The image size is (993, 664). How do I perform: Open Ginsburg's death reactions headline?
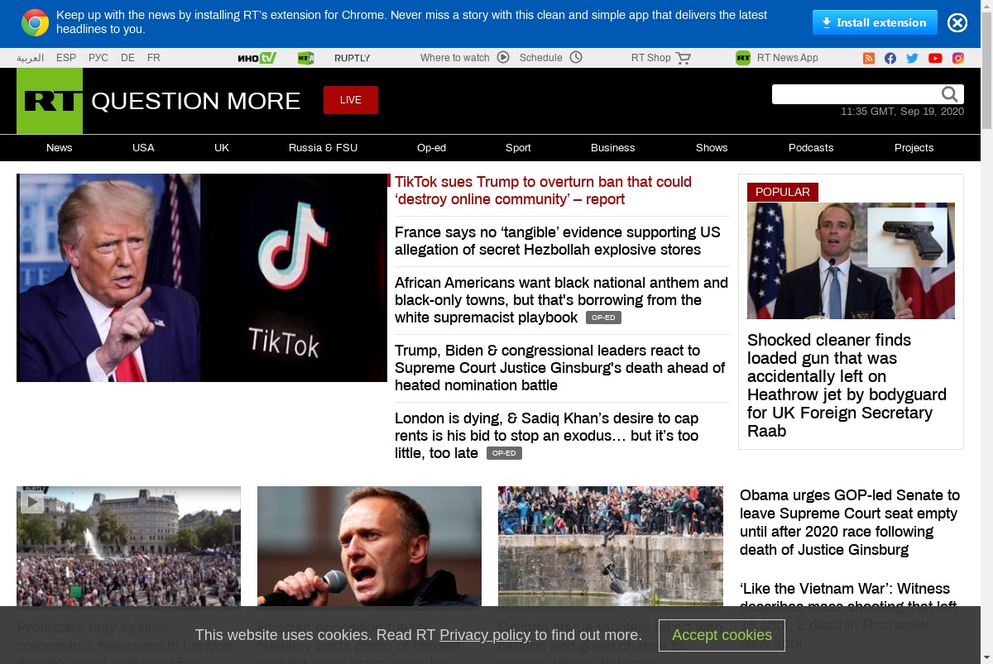(560, 367)
